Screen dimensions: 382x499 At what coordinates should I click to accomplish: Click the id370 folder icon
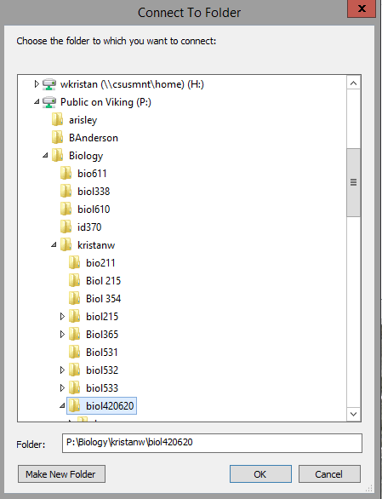pyautogui.click(x=66, y=227)
